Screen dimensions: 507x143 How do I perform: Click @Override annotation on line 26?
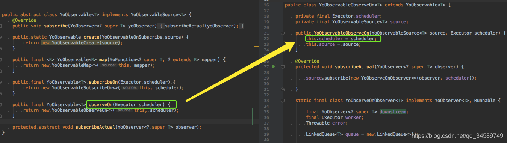point(307,61)
